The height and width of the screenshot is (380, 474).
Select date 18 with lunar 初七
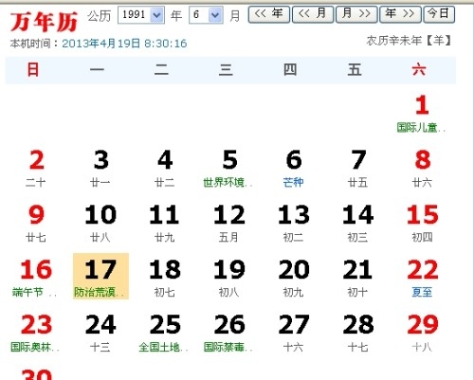(165, 279)
